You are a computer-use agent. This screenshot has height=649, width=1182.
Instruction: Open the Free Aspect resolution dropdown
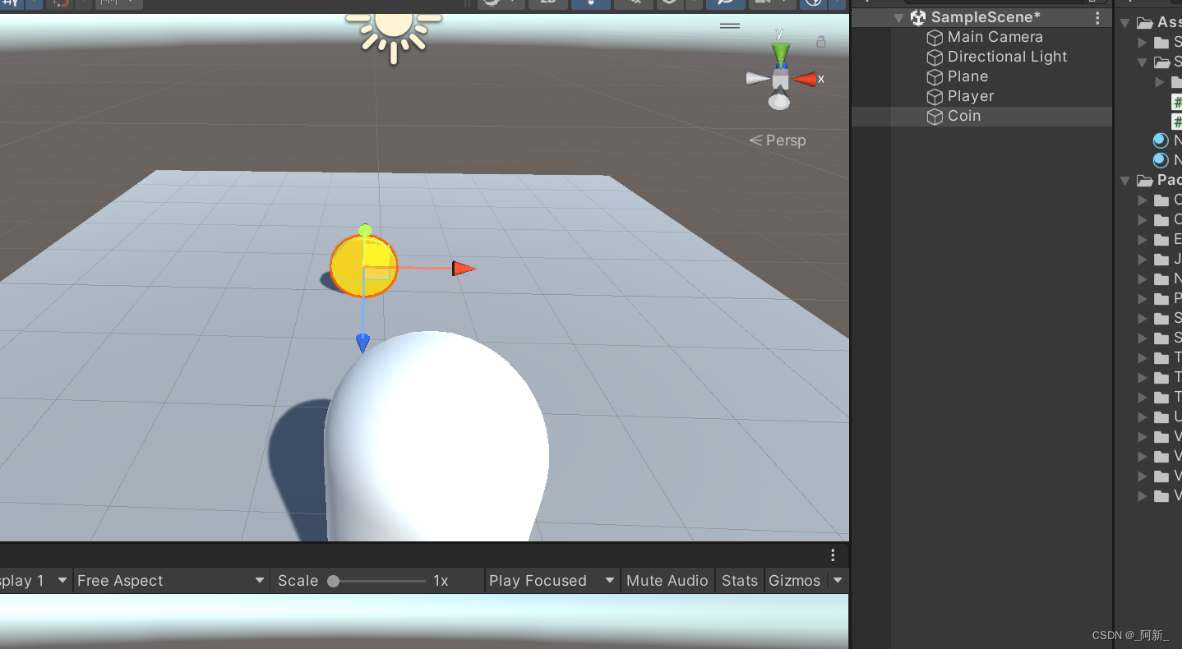[171, 581]
